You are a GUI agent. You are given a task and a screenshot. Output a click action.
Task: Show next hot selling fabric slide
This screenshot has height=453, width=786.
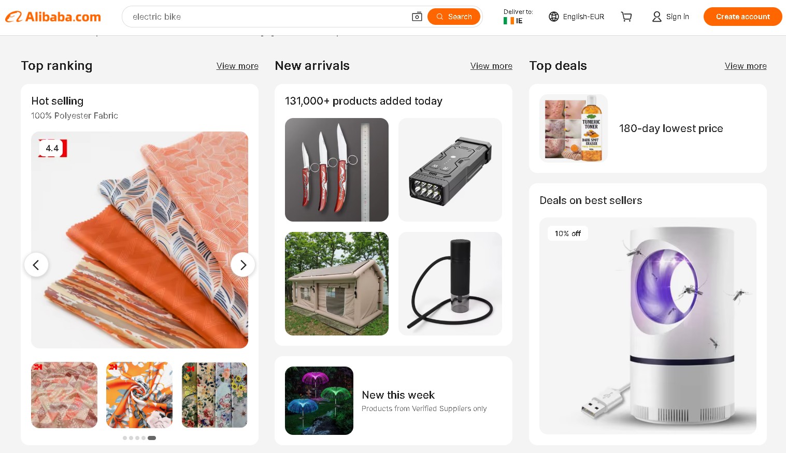[243, 265]
